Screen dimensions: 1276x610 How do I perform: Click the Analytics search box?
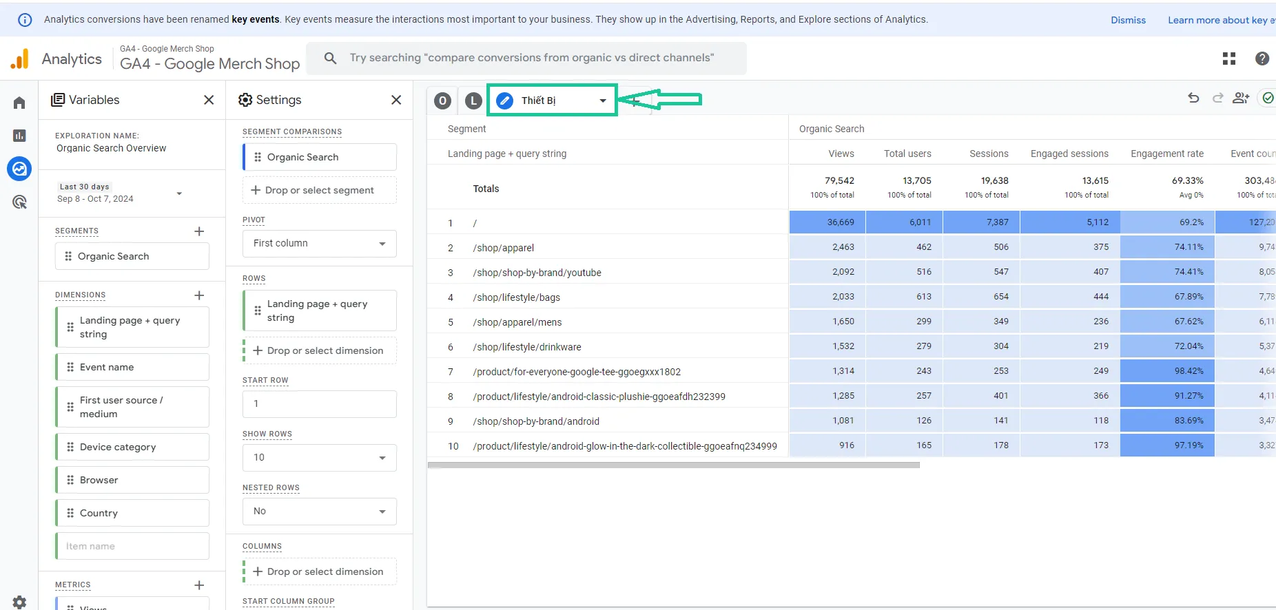coord(526,58)
